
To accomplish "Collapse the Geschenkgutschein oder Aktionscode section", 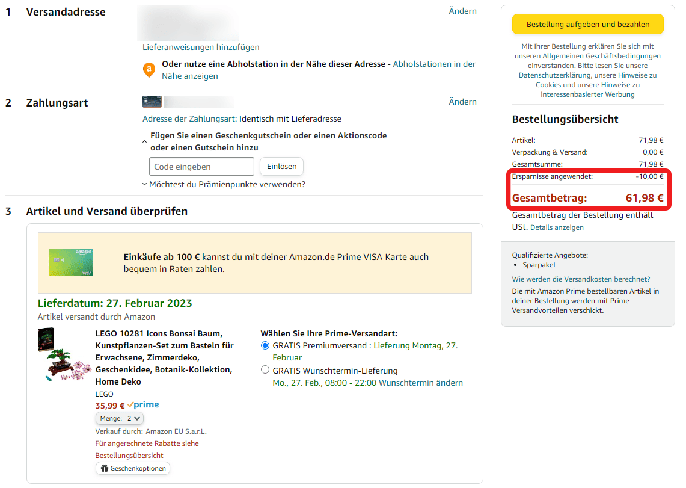I will click(144, 141).
